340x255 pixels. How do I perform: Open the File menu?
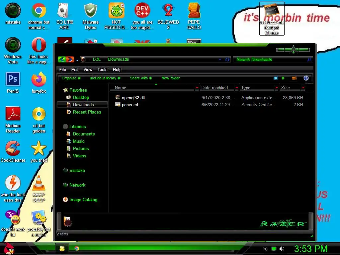coord(62,70)
